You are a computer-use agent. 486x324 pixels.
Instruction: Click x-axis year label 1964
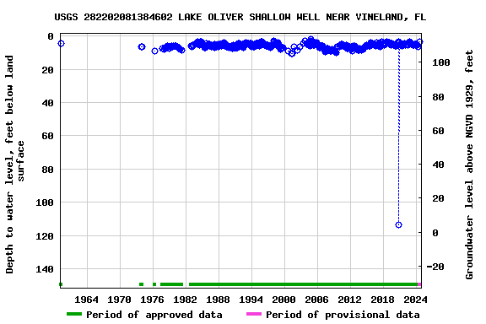point(86,300)
